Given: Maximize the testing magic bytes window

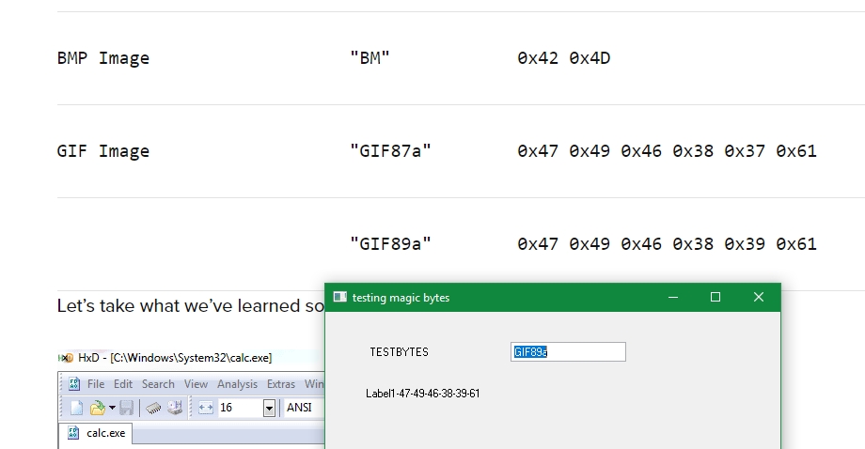Looking at the screenshot, I should pyautogui.click(x=716, y=298).
